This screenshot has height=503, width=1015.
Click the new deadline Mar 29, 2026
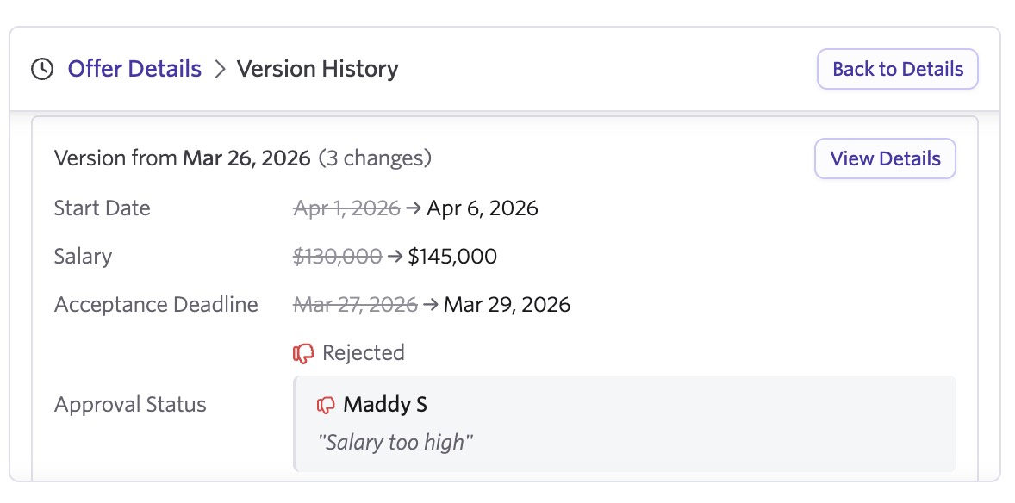[x=507, y=305]
